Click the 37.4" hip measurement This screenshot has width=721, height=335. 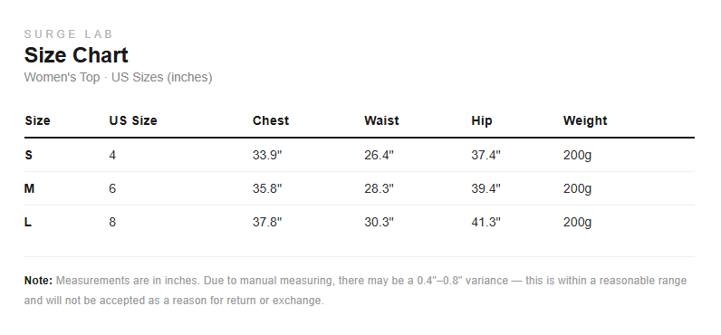[x=486, y=156]
